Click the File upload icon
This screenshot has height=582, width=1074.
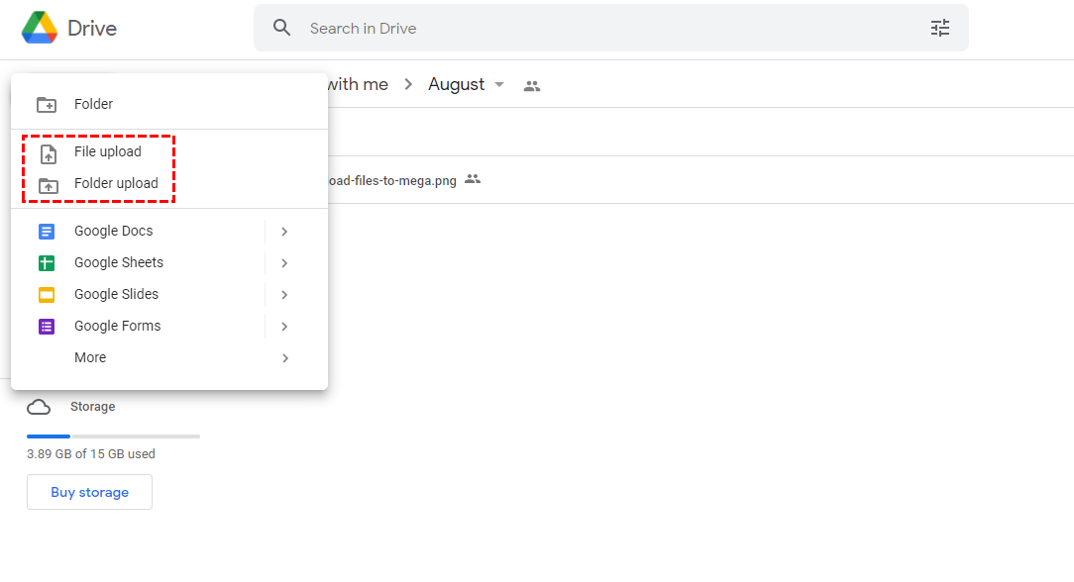(x=47, y=151)
